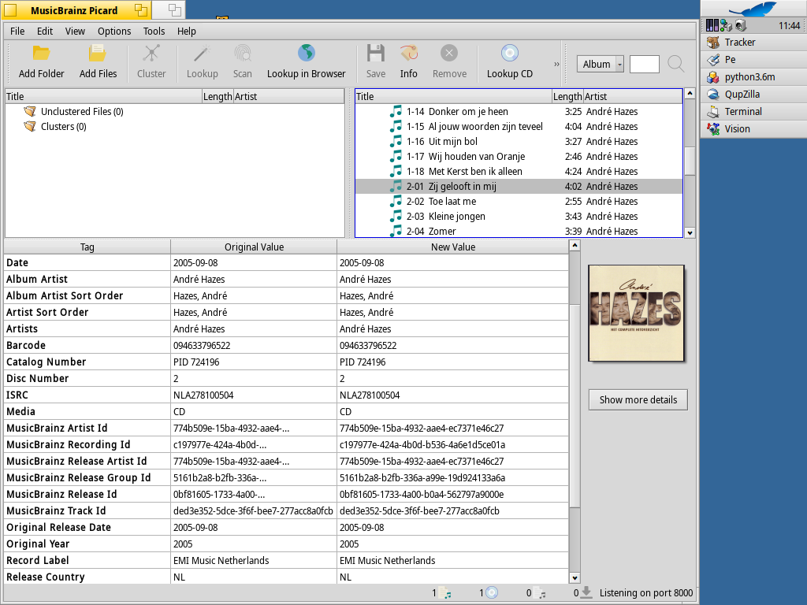Click status bar files count icon

pyautogui.click(x=445, y=593)
